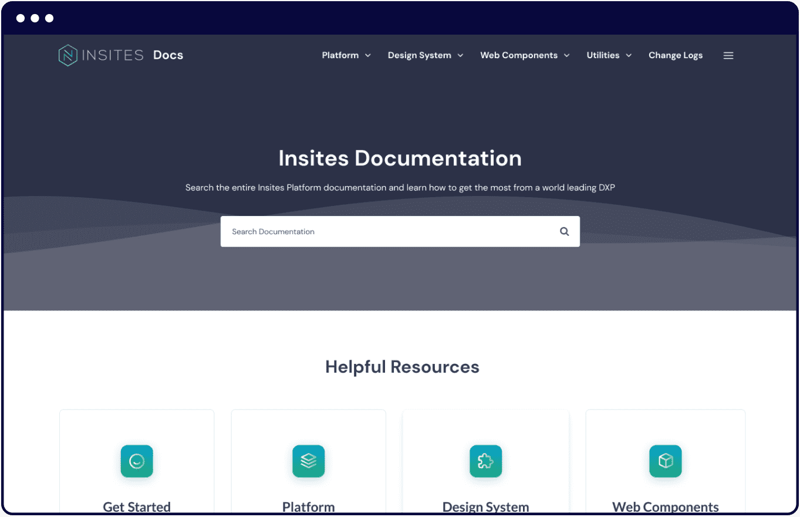Open the Web Components resource card title
The image size is (800, 517).
(x=666, y=507)
